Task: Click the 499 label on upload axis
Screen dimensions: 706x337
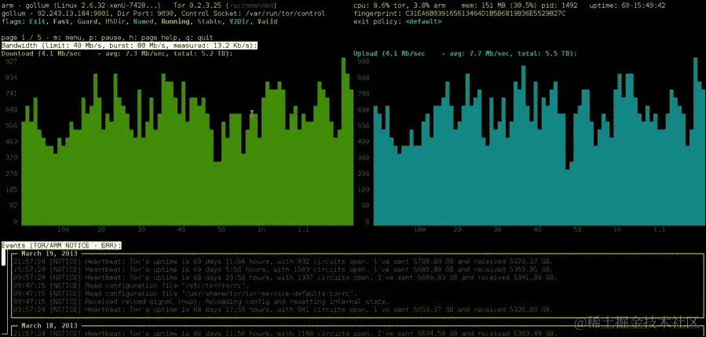Action: click(x=364, y=141)
